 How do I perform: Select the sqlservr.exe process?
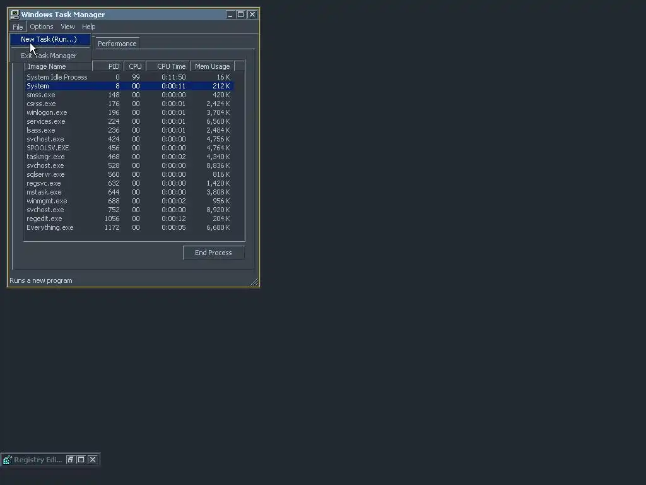coord(129,174)
